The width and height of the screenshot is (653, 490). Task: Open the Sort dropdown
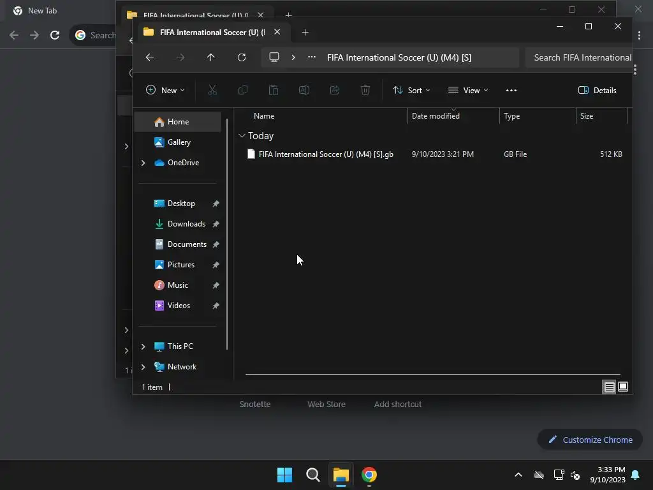tap(411, 91)
